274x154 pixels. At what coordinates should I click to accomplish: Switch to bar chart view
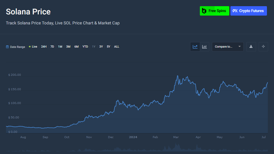click(205, 47)
